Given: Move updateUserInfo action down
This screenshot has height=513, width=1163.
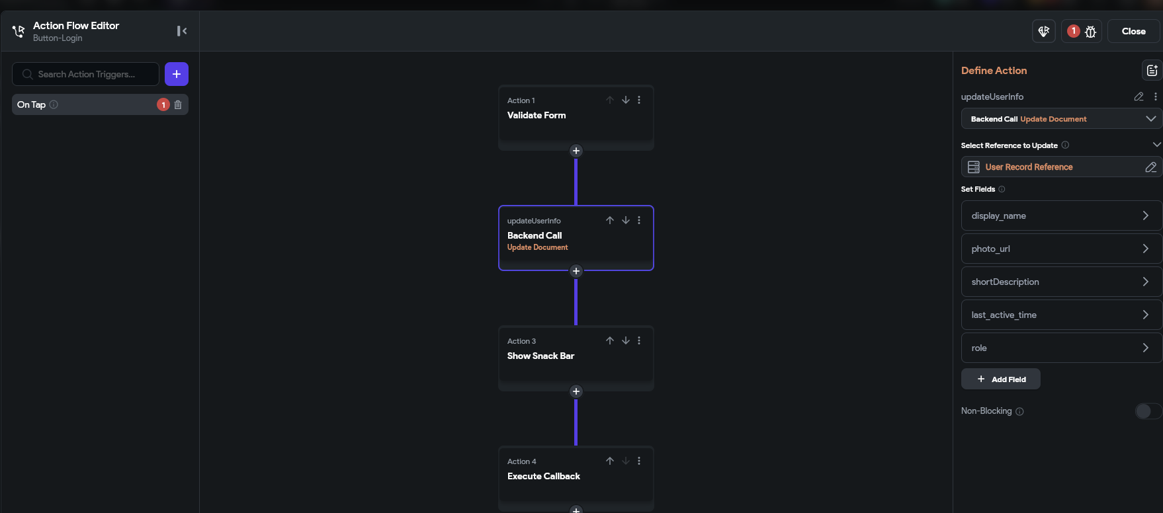Looking at the screenshot, I should coord(625,220).
